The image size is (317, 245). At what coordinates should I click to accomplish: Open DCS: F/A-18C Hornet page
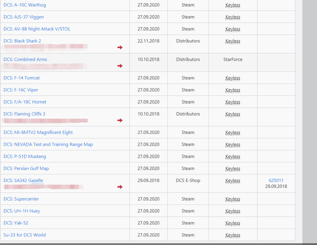pyautogui.click(x=25, y=102)
